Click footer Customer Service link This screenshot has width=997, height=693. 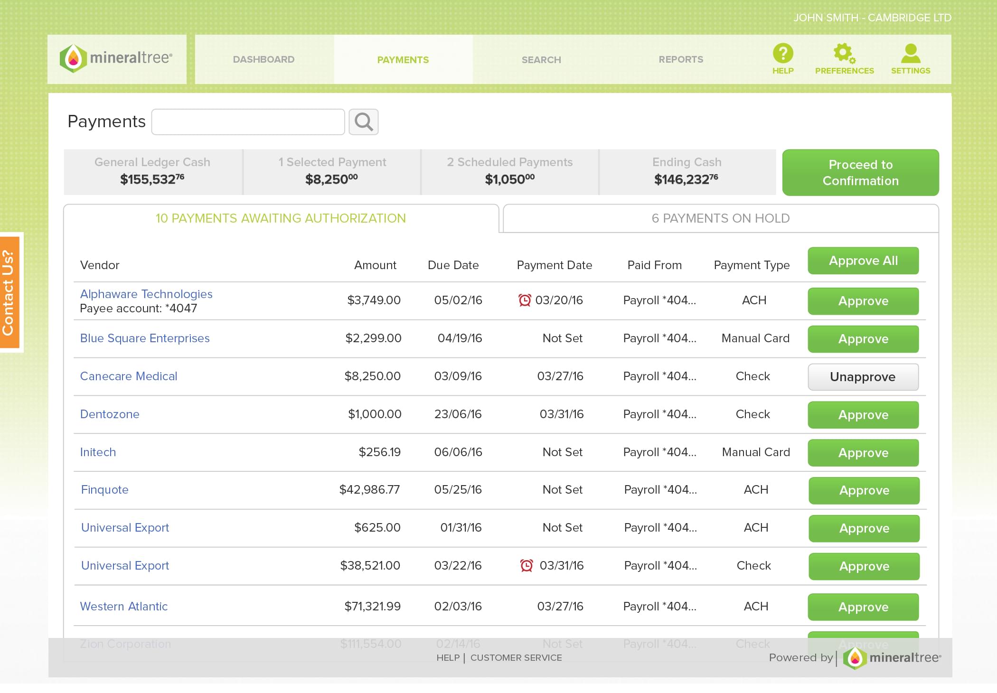tap(516, 658)
